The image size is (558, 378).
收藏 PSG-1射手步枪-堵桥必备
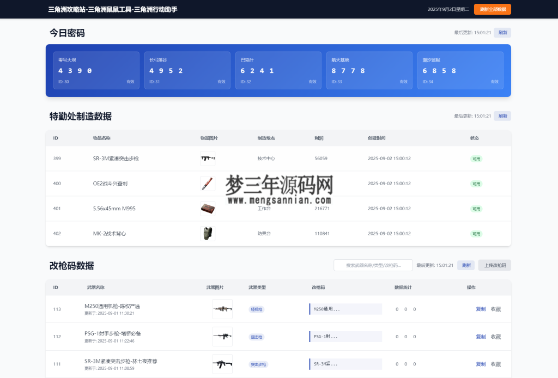click(x=495, y=336)
